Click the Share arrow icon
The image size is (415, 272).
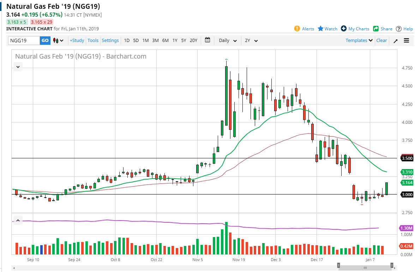coord(376,29)
